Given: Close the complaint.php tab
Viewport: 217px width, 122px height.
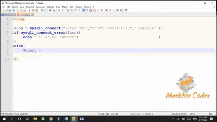Looking at the screenshot, I should [x=32, y=15].
